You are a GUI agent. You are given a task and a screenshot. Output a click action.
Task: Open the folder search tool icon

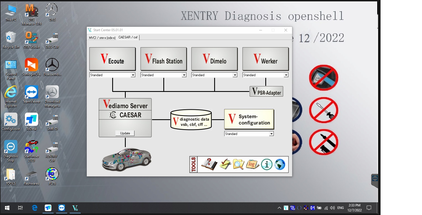tap(238, 164)
